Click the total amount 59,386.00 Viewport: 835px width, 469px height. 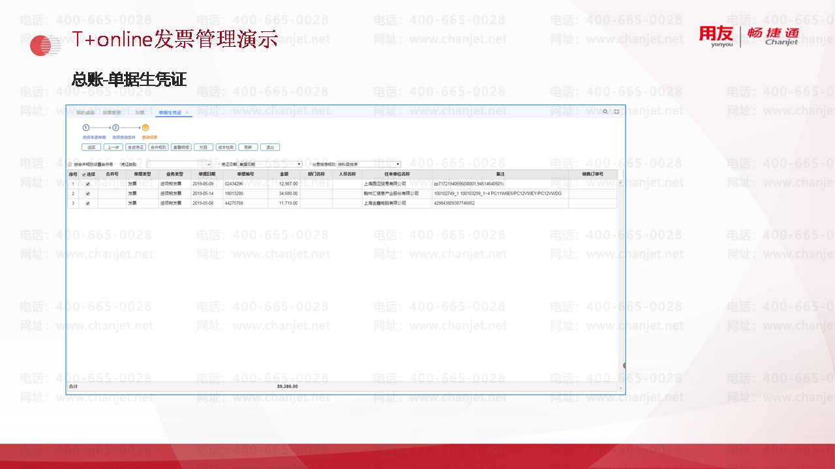(288, 386)
